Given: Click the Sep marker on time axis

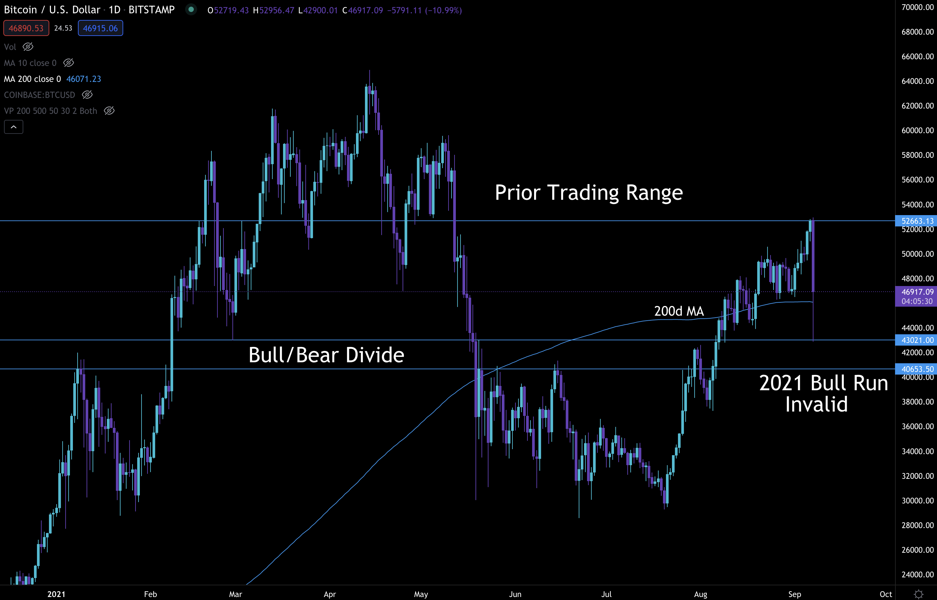Looking at the screenshot, I should [x=794, y=594].
